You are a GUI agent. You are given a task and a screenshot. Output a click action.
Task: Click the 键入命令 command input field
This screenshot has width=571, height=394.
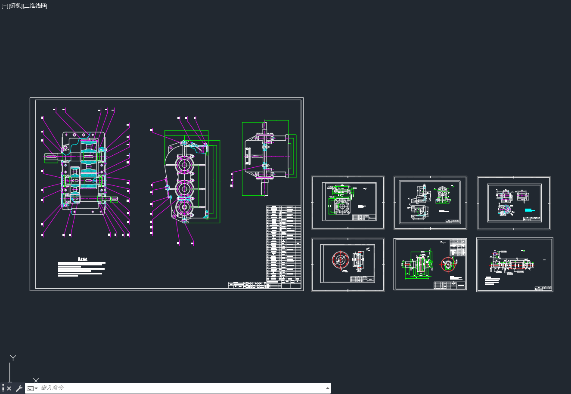click(x=182, y=388)
